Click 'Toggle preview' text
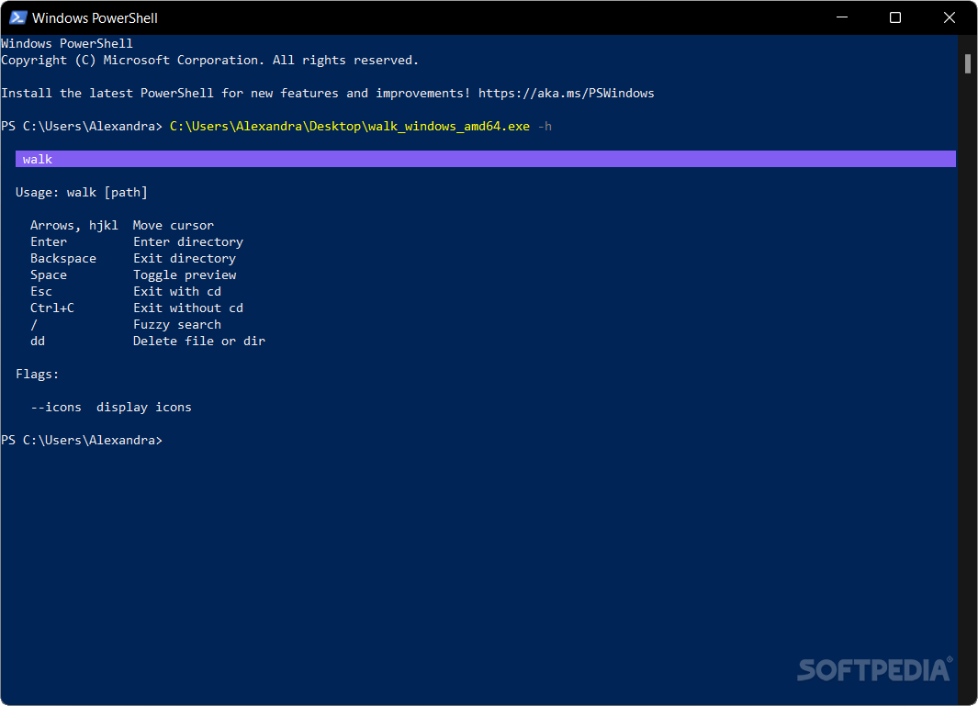This screenshot has width=978, height=706. (x=185, y=275)
